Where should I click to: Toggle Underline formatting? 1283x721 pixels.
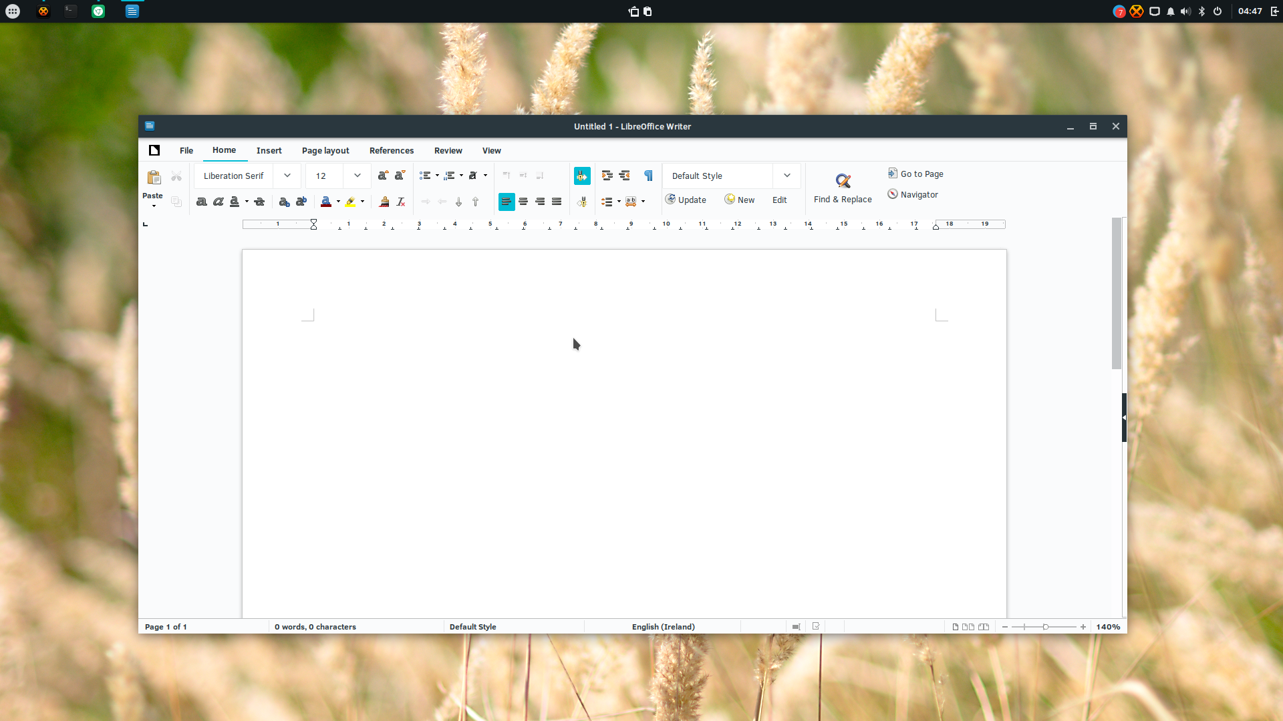click(235, 202)
